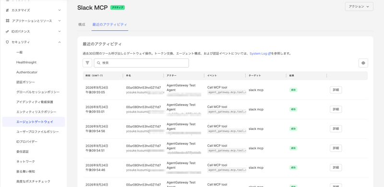
Task: Click the アクティブ status badge
Action: click(118, 8)
